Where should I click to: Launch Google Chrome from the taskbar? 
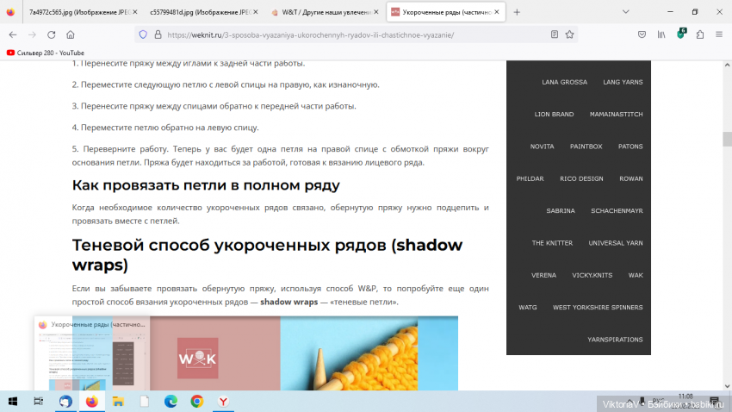tap(196, 402)
